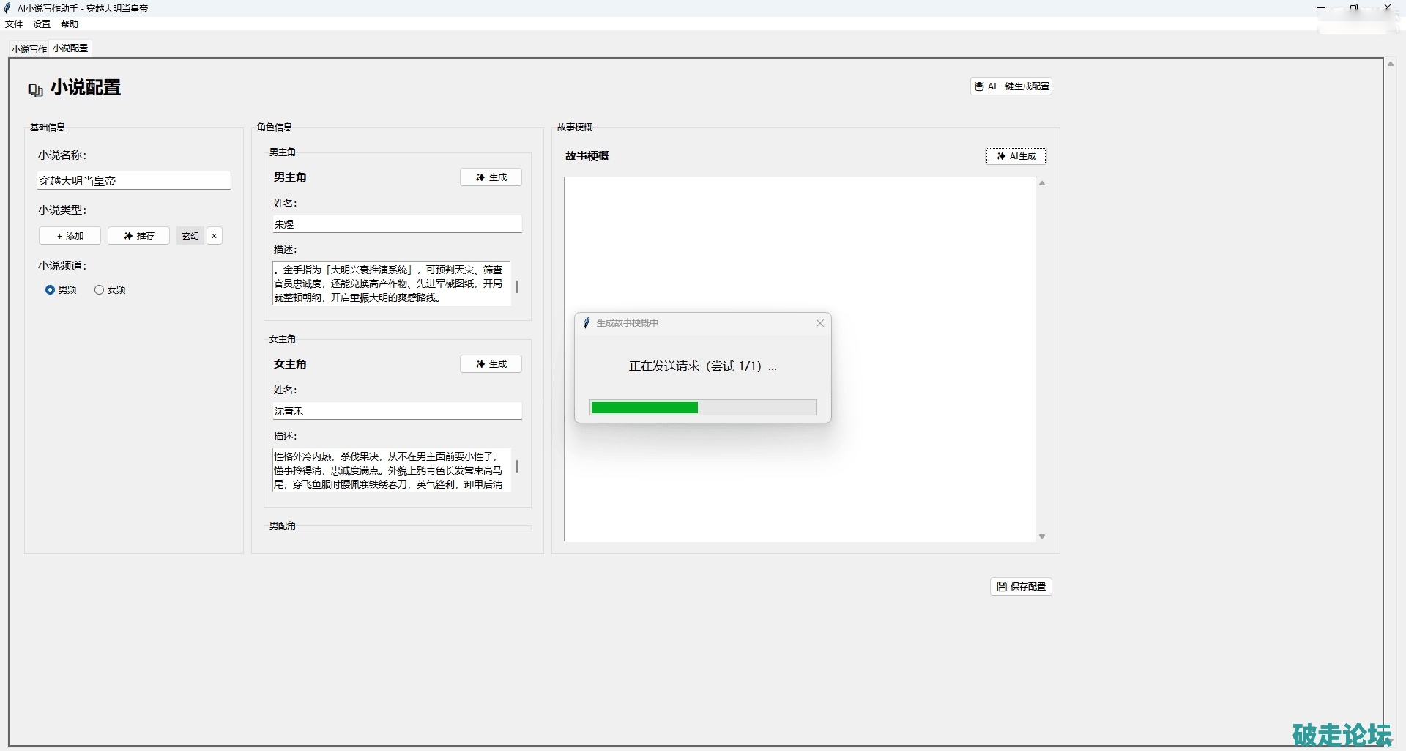Image resolution: width=1406 pixels, height=751 pixels.
Task: Click AI生成 button for story synopsis
Action: [1016, 156]
